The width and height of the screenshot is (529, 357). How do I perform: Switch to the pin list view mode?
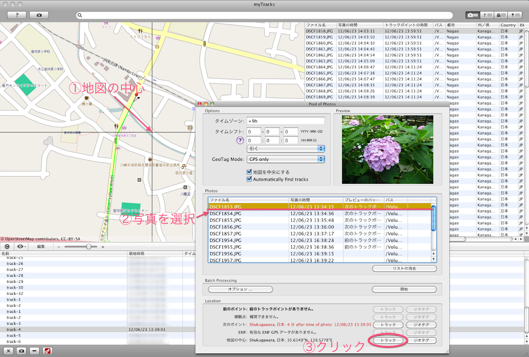(x=514, y=15)
